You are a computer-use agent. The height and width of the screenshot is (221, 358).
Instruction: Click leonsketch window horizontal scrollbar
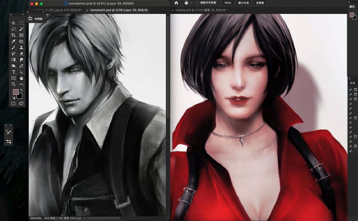[104, 218]
